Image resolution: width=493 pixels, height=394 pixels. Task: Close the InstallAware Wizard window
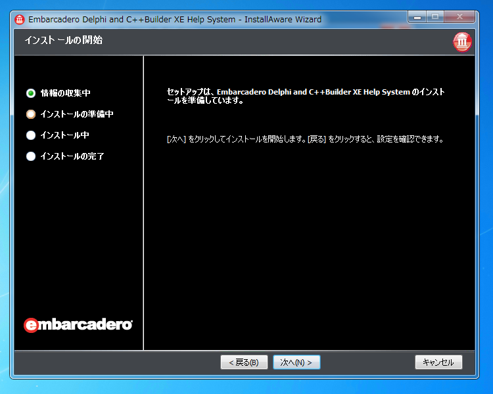459,16
